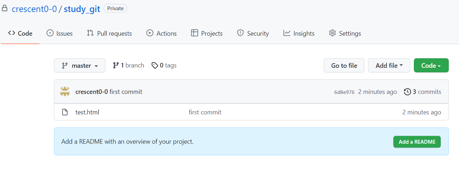The width and height of the screenshot is (459, 173).
Task: Click the crescent0-0 owner link in header
Action: pyautogui.click(x=34, y=9)
